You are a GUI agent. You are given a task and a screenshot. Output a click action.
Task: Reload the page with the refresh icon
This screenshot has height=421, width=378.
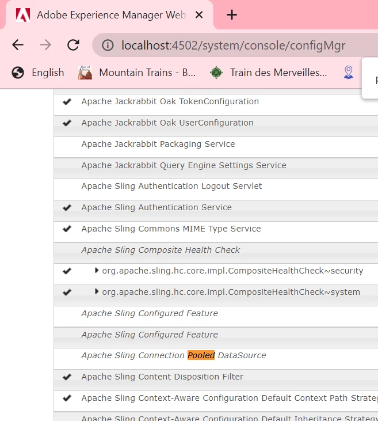pos(73,45)
